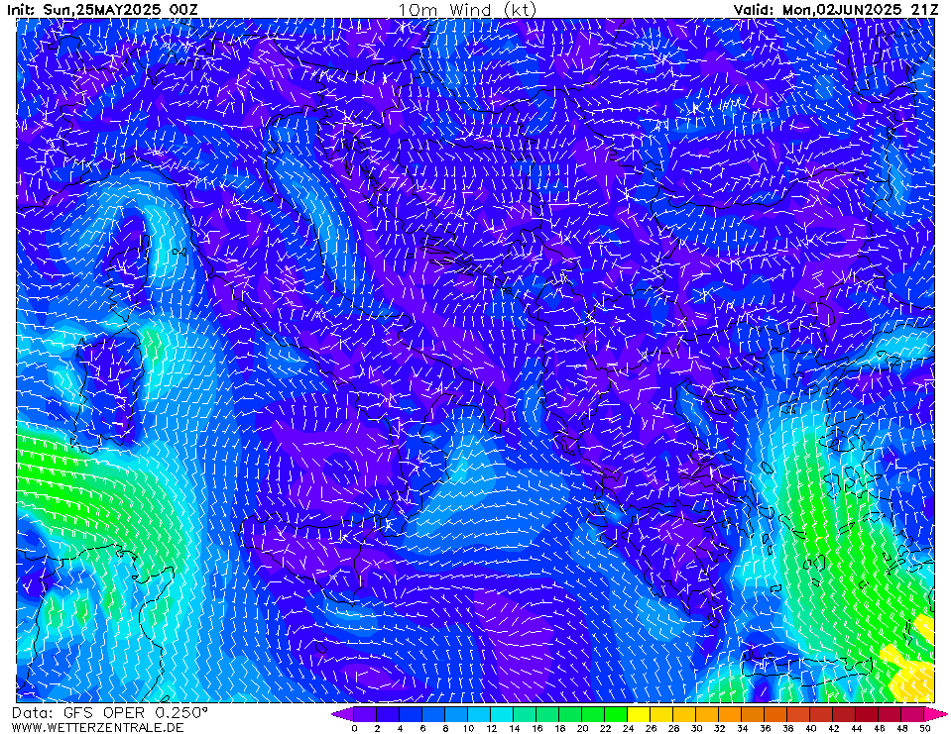Select the cyan 12–14 kt legend swatch
This screenshot has height=734, width=951.
click(502, 713)
